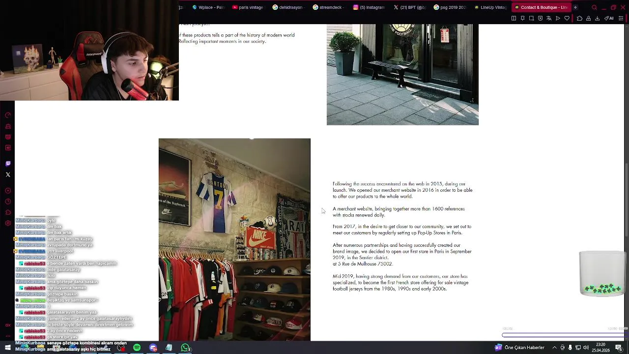
Task: Open a new tab with plus button
Action: 575,7
